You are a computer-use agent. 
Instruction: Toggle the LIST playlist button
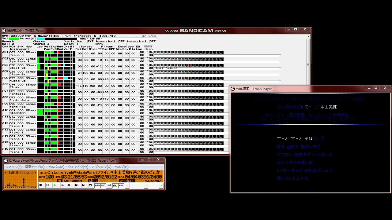click(109, 185)
